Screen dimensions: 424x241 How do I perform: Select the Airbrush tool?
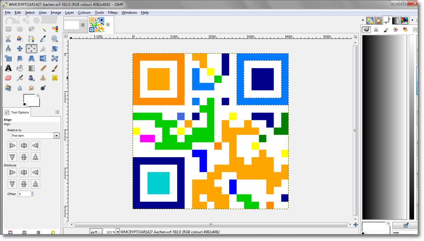20,78
